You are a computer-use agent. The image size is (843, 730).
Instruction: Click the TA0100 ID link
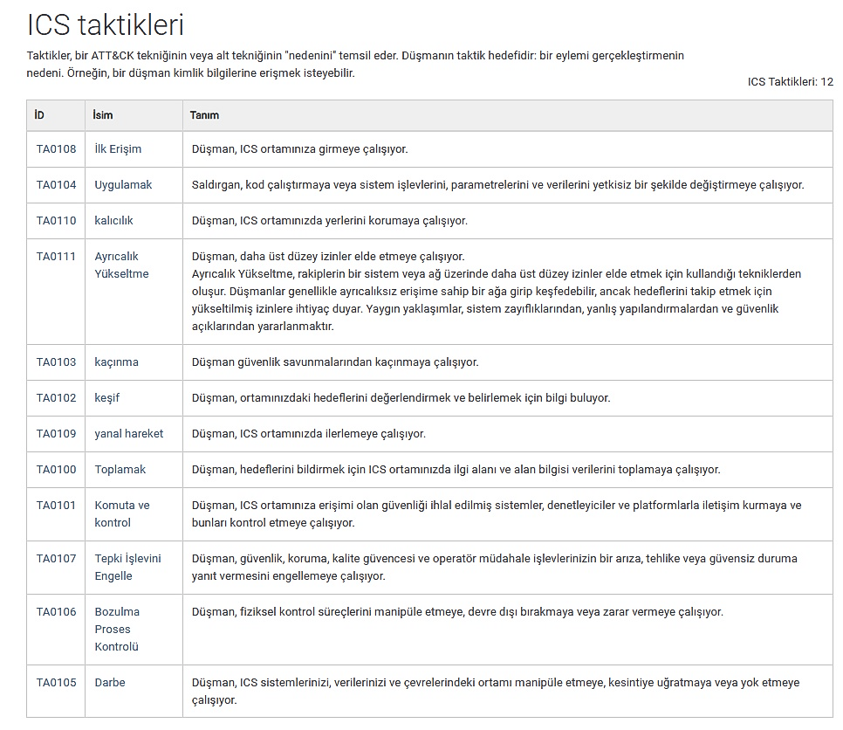[56, 469]
